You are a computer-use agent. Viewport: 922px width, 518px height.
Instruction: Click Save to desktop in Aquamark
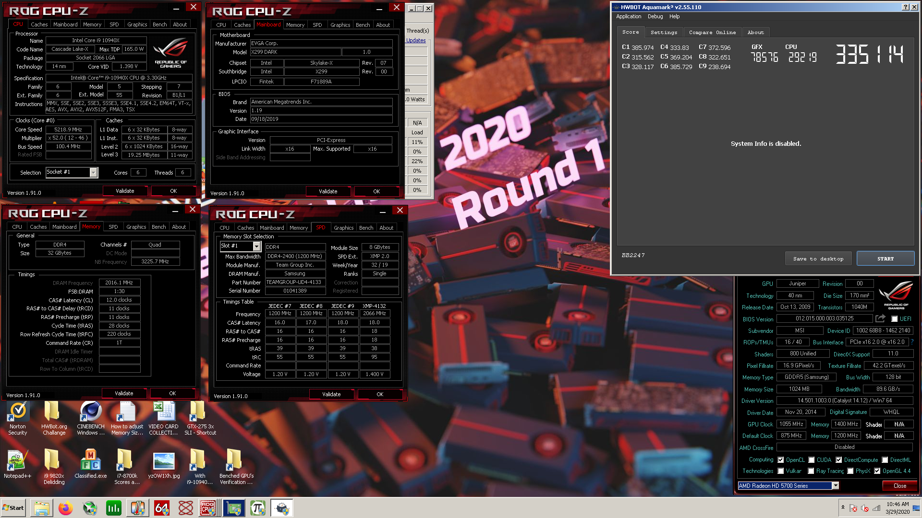pos(818,259)
